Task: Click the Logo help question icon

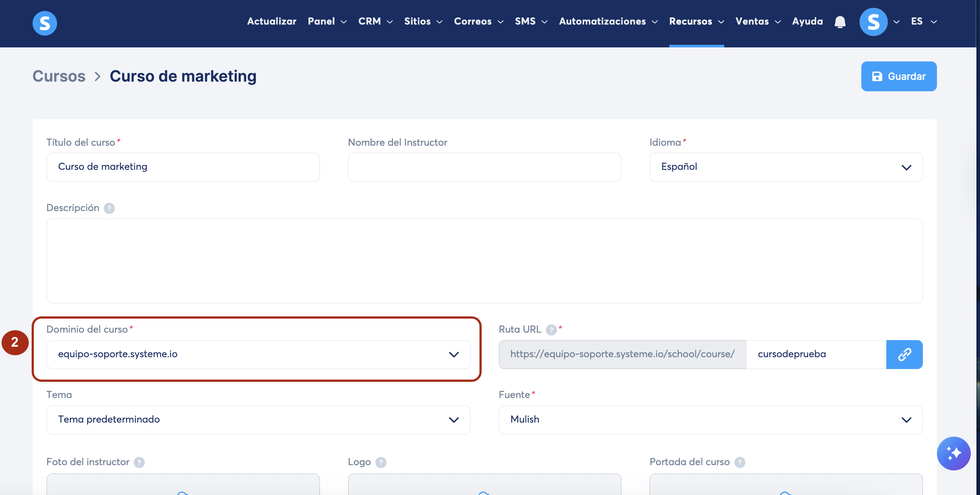Action: [x=381, y=463]
